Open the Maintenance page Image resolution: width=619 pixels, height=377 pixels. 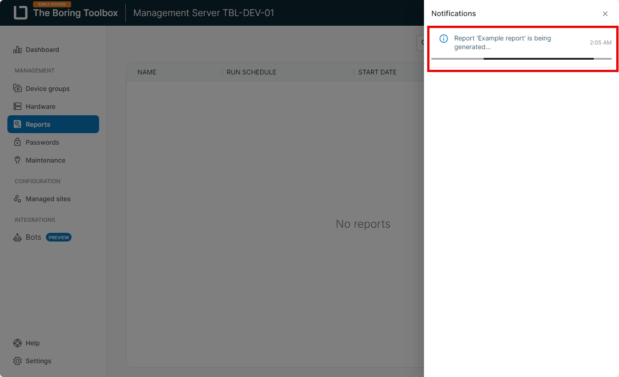click(x=45, y=160)
